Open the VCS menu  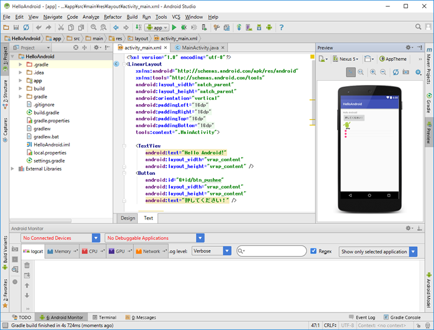click(176, 17)
